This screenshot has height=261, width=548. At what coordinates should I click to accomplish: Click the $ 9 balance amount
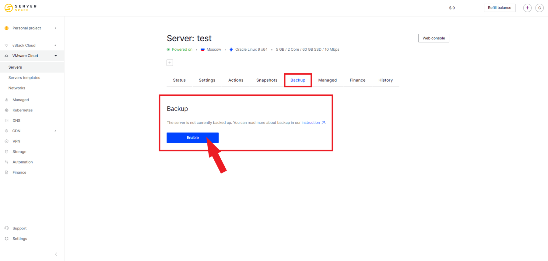[452, 8]
